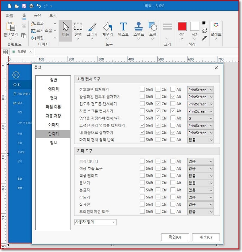Select the Stamp (스탬프) tool
This screenshot has height=252, width=242.
click(x=139, y=30)
